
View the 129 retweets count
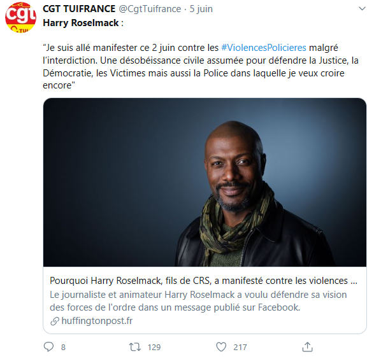[154, 348]
